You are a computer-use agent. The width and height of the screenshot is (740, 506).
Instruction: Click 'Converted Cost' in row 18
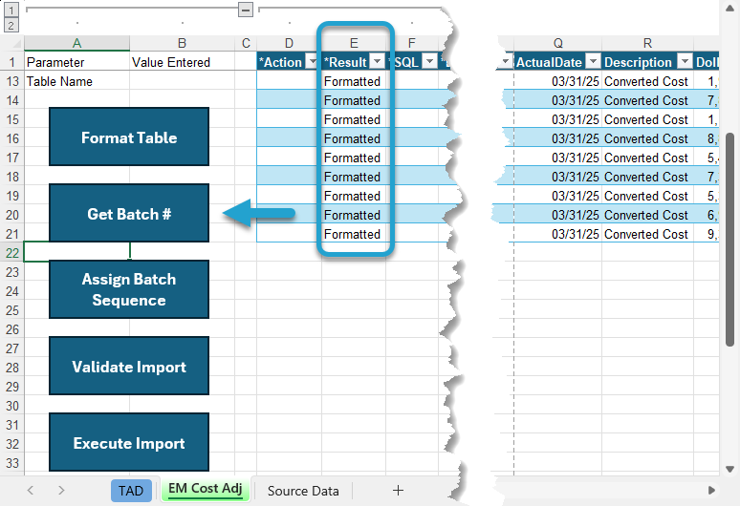pyautogui.click(x=646, y=178)
